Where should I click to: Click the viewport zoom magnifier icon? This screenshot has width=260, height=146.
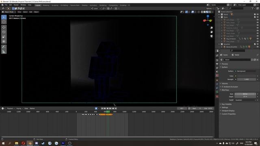coord(211,28)
